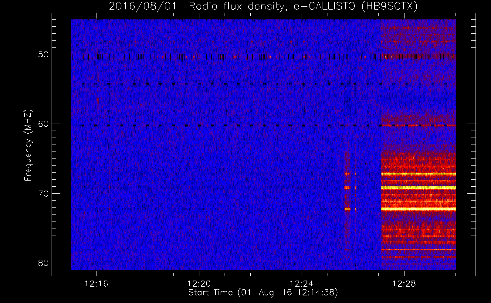Click the 50 MHz frequency tick label
The height and width of the screenshot is (303, 491).
[43, 55]
